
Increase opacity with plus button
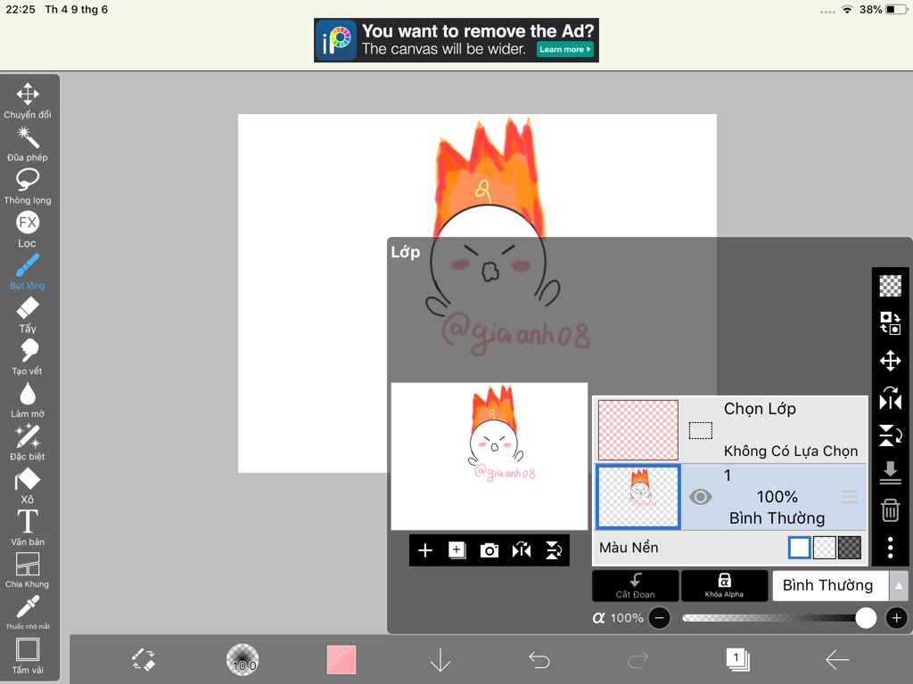[x=897, y=618]
